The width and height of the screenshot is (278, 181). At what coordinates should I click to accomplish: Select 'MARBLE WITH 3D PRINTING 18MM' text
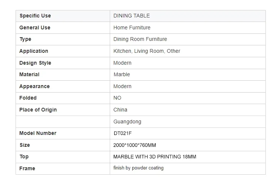(155, 156)
